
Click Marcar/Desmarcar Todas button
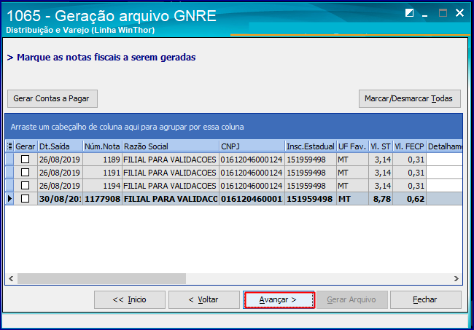tap(410, 98)
